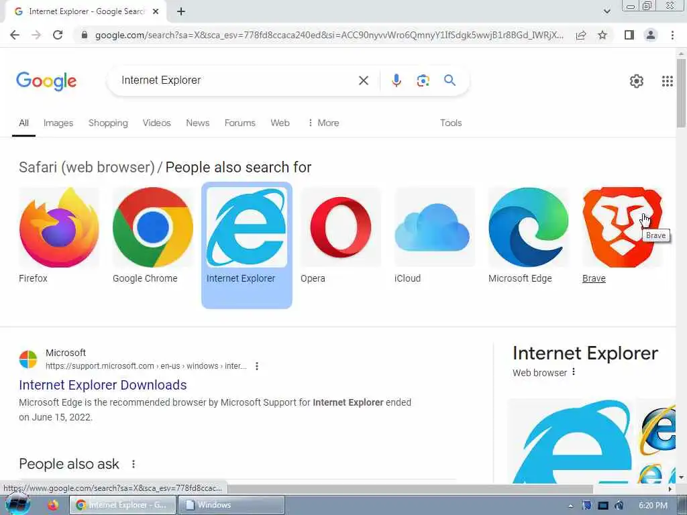The height and width of the screenshot is (515, 687).
Task: Click the Brave text link
Action: (594, 278)
